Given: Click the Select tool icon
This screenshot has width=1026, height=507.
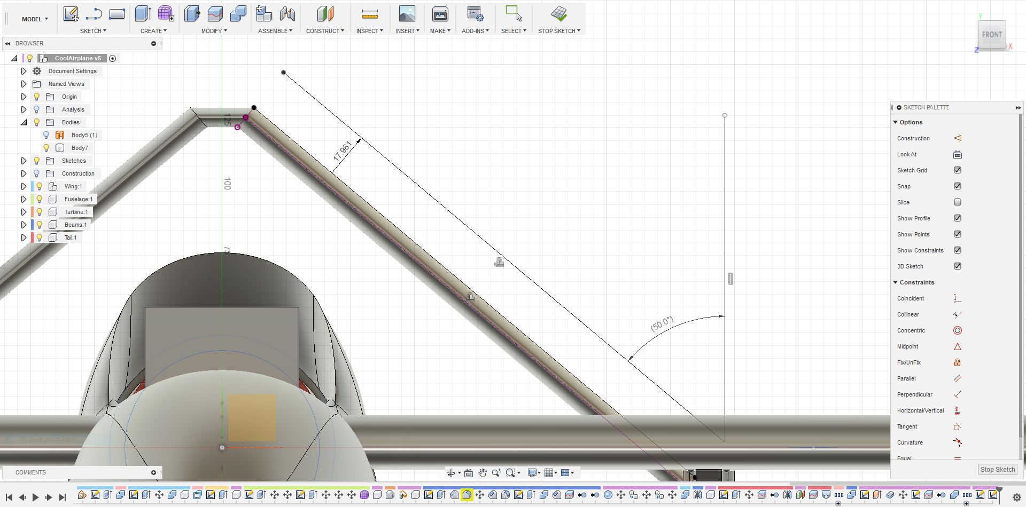Looking at the screenshot, I should click(514, 14).
